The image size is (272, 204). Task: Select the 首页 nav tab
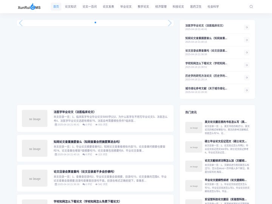click(x=56, y=6)
